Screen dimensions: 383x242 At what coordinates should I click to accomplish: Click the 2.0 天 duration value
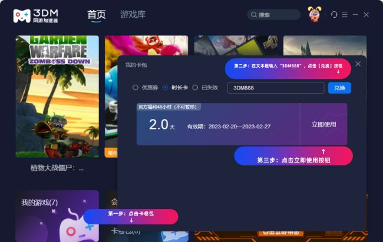pyautogui.click(x=161, y=125)
